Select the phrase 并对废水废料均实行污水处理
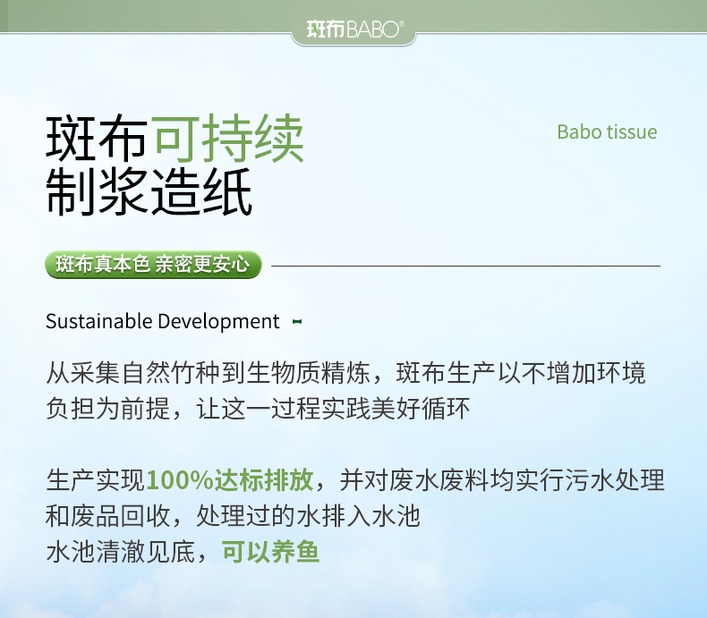 [x=503, y=480]
